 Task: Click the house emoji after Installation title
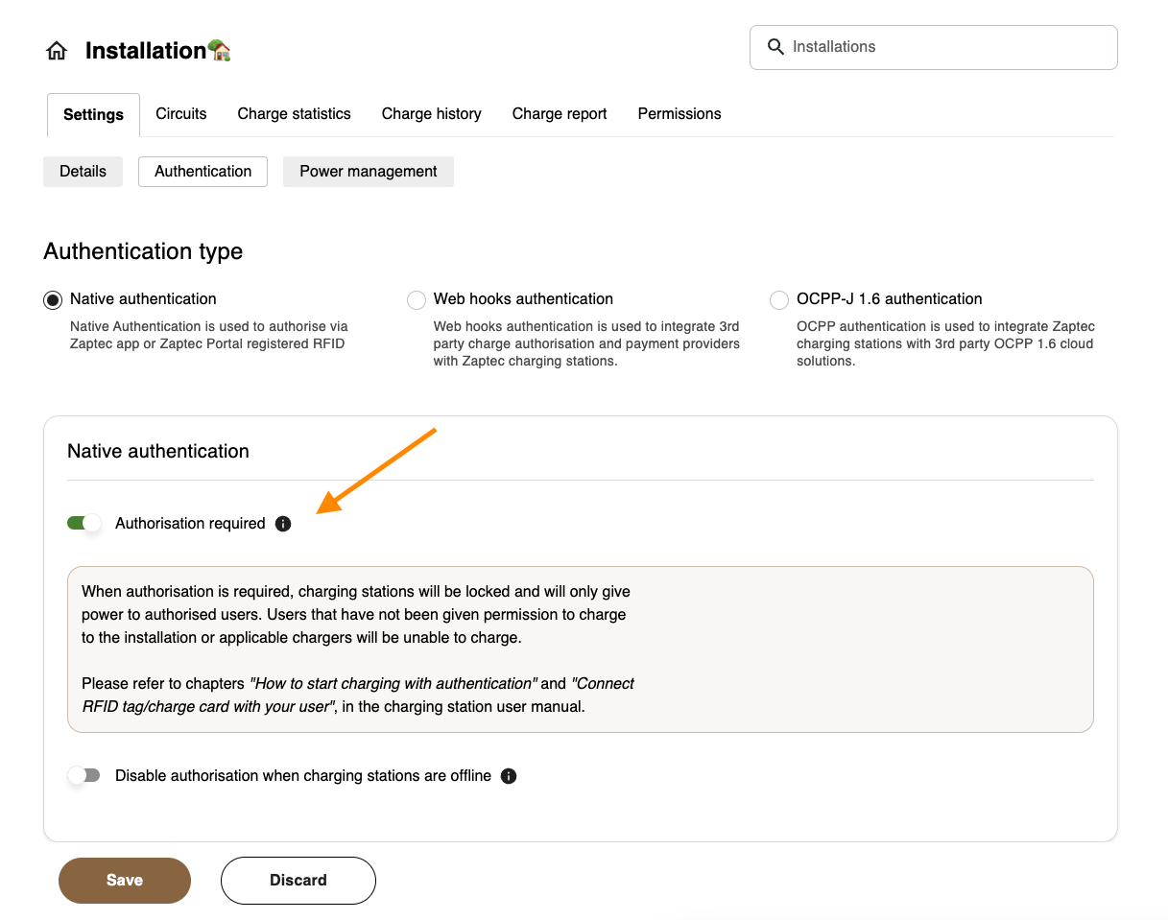pyautogui.click(x=220, y=50)
